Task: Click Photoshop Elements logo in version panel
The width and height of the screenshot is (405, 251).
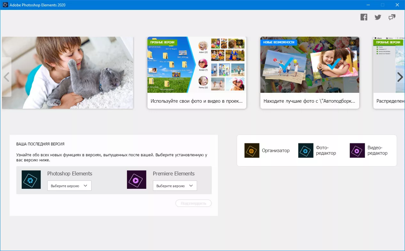Action: coord(31,180)
